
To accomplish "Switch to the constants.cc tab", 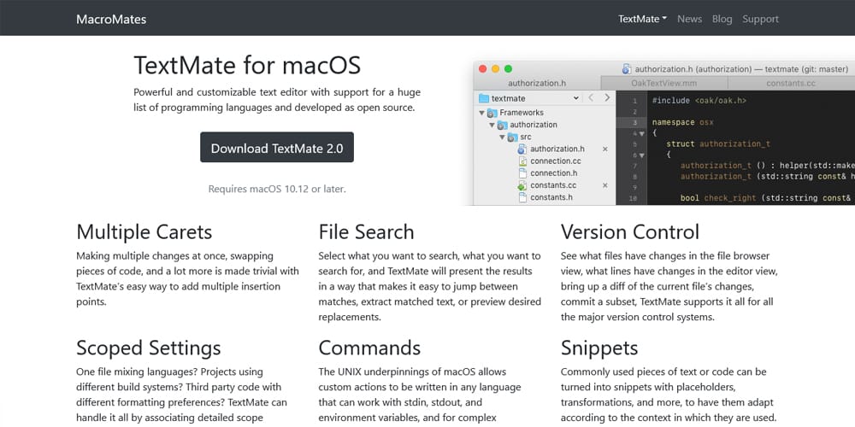I will (791, 84).
